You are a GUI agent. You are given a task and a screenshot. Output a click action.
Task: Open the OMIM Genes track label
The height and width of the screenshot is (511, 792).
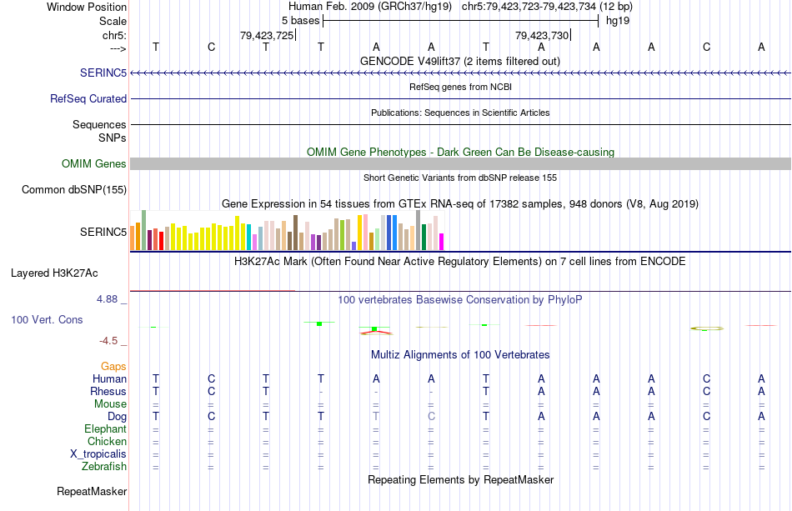click(x=93, y=163)
